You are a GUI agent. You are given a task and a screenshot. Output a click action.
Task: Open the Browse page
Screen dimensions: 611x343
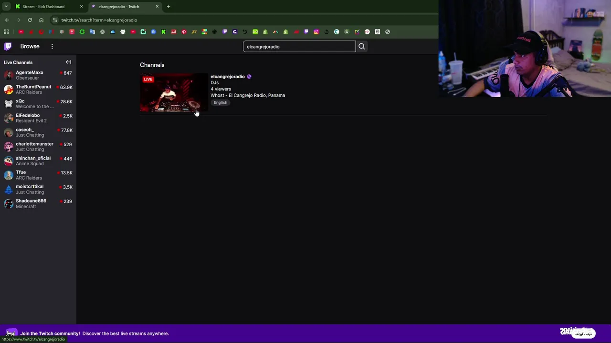point(30,46)
